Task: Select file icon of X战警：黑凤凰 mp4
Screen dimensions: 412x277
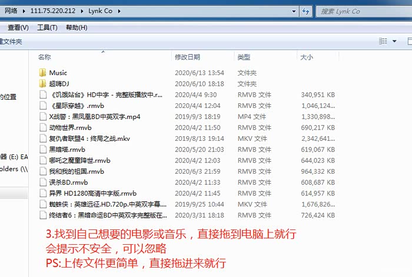Action: (43, 117)
